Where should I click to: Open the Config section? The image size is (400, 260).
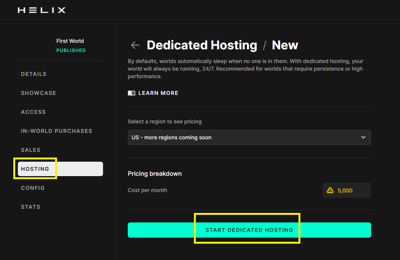[33, 188]
